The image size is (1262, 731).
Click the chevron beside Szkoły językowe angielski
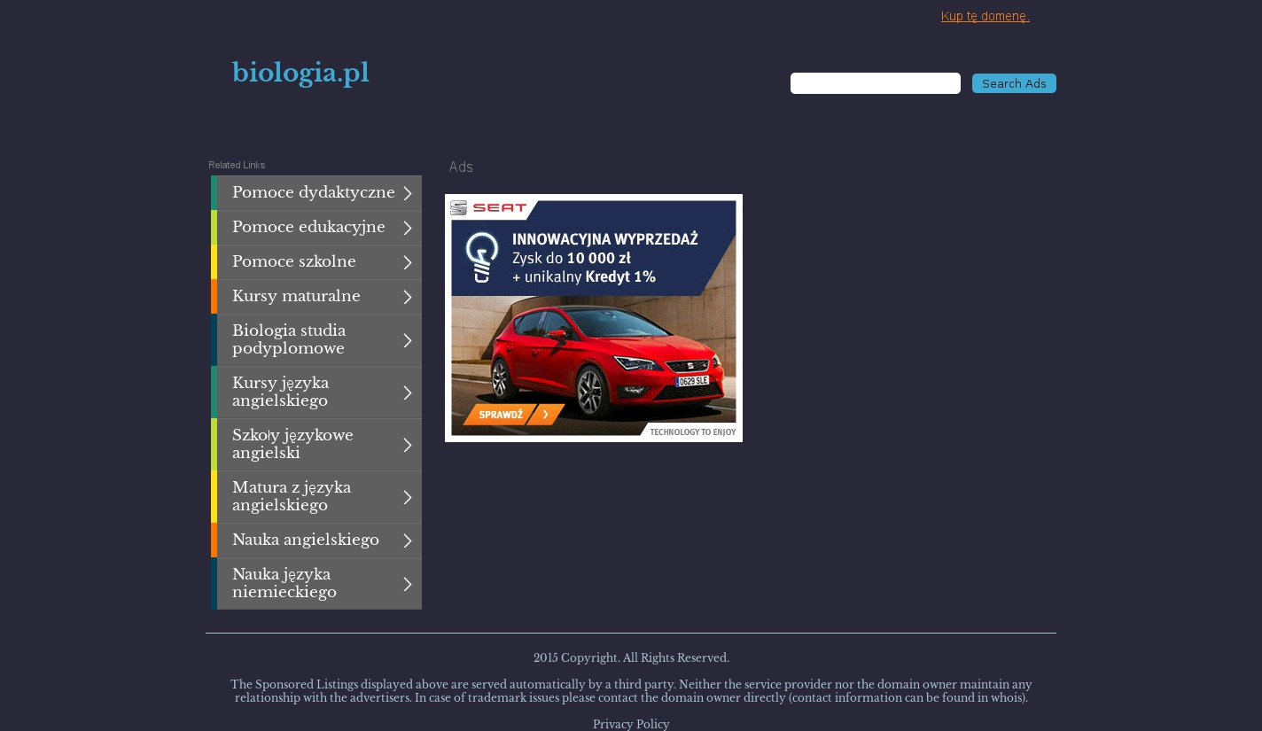pos(408,445)
